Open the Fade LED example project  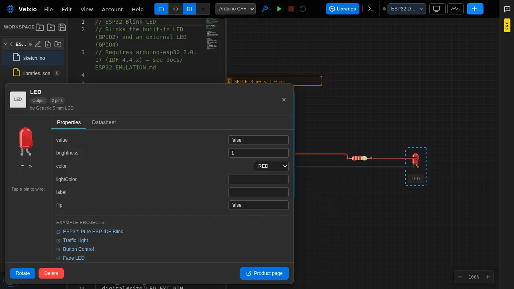pyautogui.click(x=74, y=258)
